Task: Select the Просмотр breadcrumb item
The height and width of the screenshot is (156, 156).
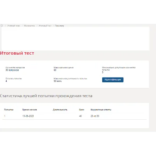Action: [x=59, y=26]
